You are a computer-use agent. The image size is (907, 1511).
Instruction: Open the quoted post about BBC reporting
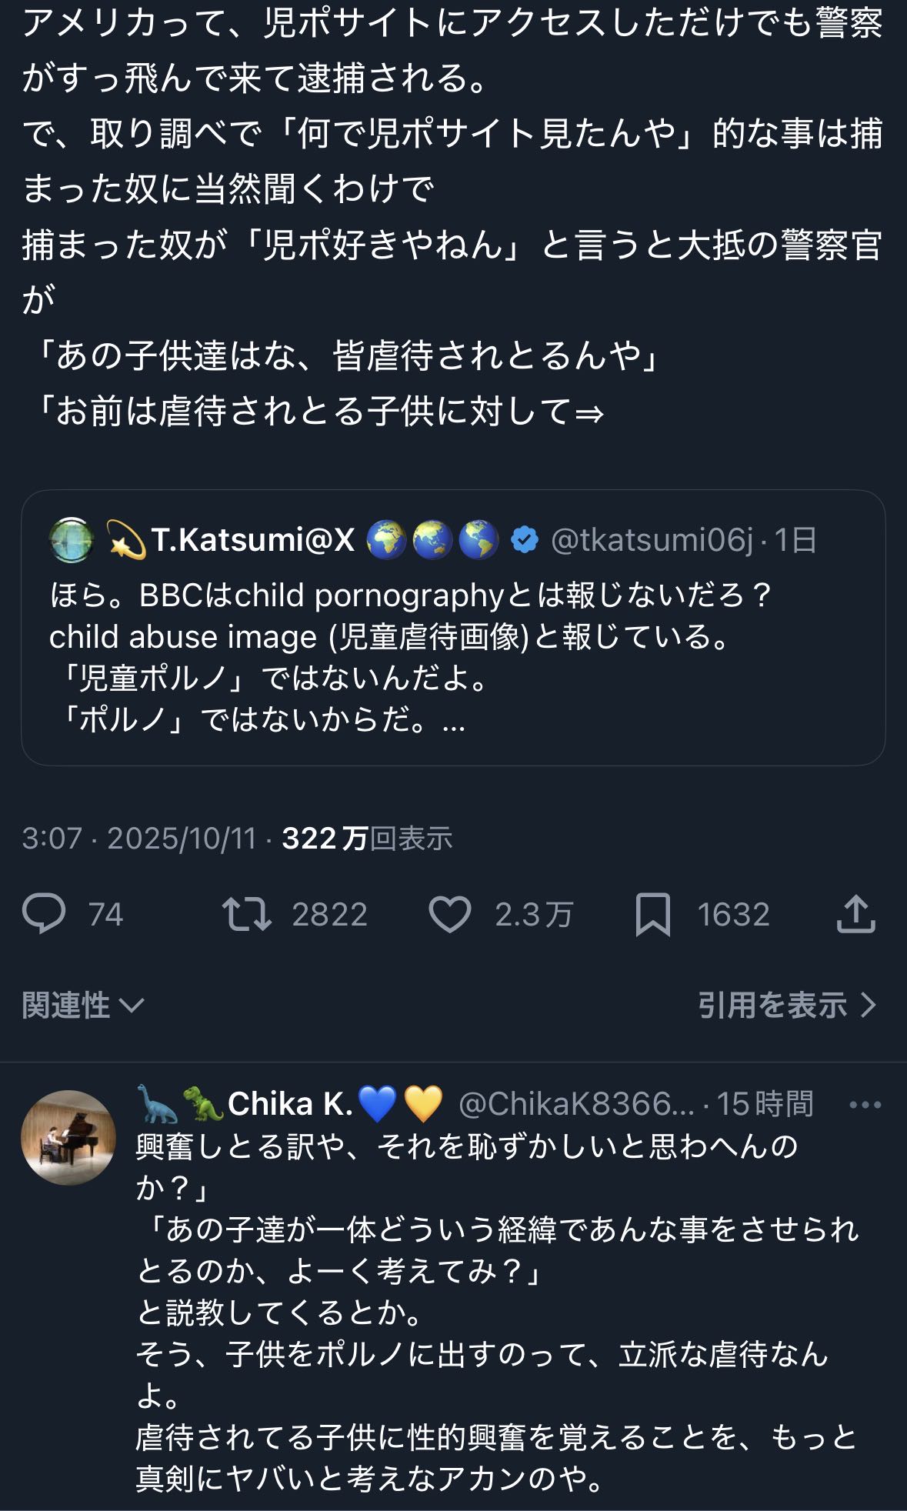coord(453,658)
